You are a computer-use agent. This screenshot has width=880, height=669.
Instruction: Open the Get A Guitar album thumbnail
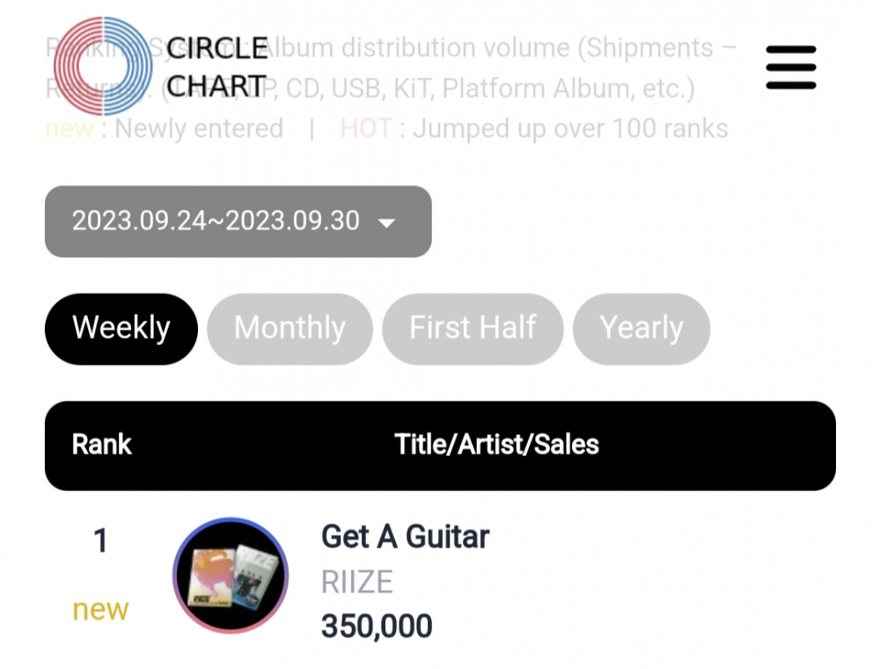tap(231, 576)
